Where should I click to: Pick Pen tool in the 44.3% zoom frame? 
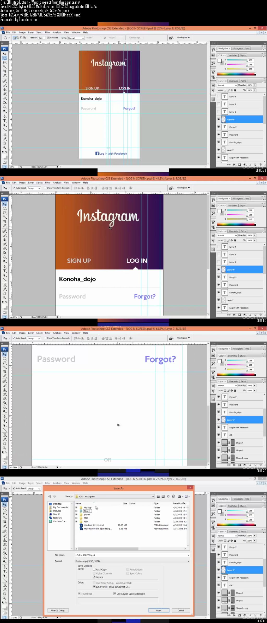(x=4, y=267)
